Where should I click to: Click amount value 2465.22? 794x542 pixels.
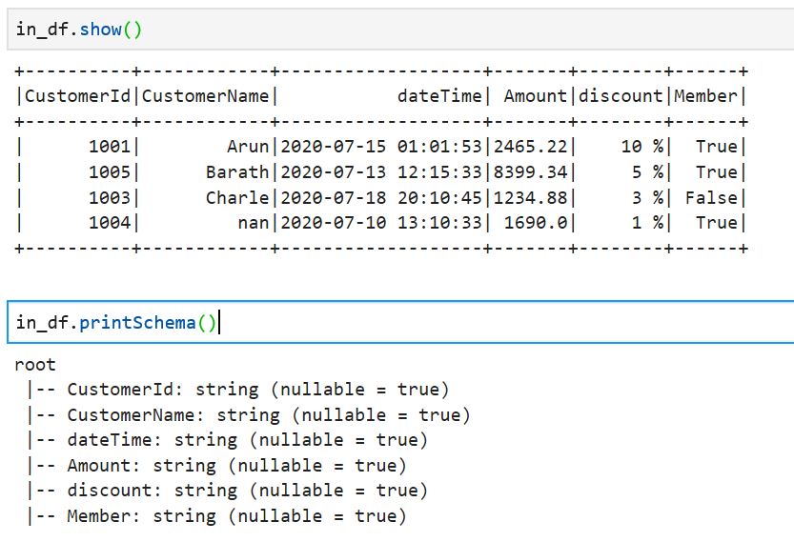click(530, 147)
